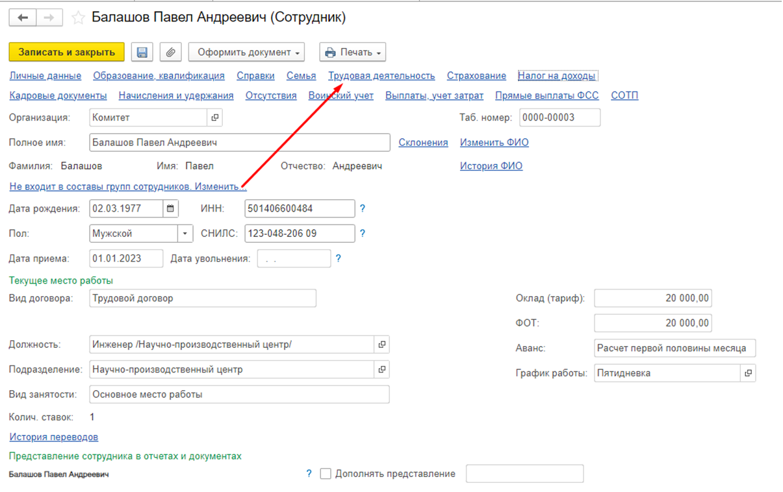This screenshot has width=783, height=492.
Task: Click the forward navigation arrow
Action: (48, 18)
